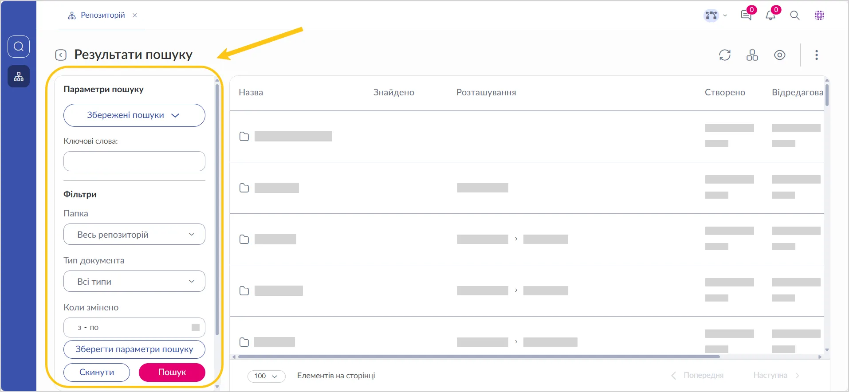Click the search icon in left sidebar

(x=19, y=47)
